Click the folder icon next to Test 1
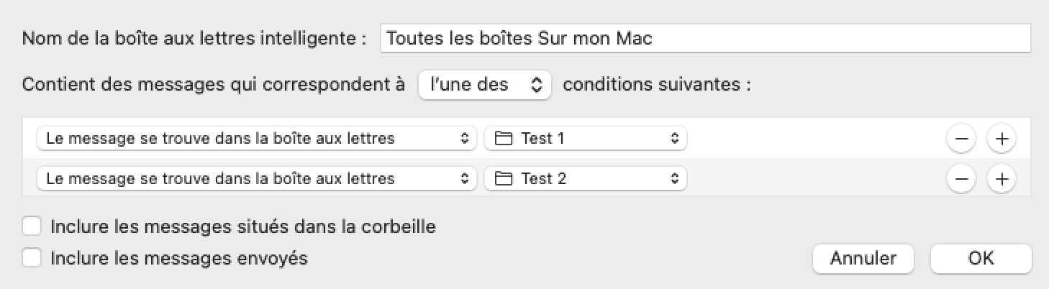 point(504,139)
